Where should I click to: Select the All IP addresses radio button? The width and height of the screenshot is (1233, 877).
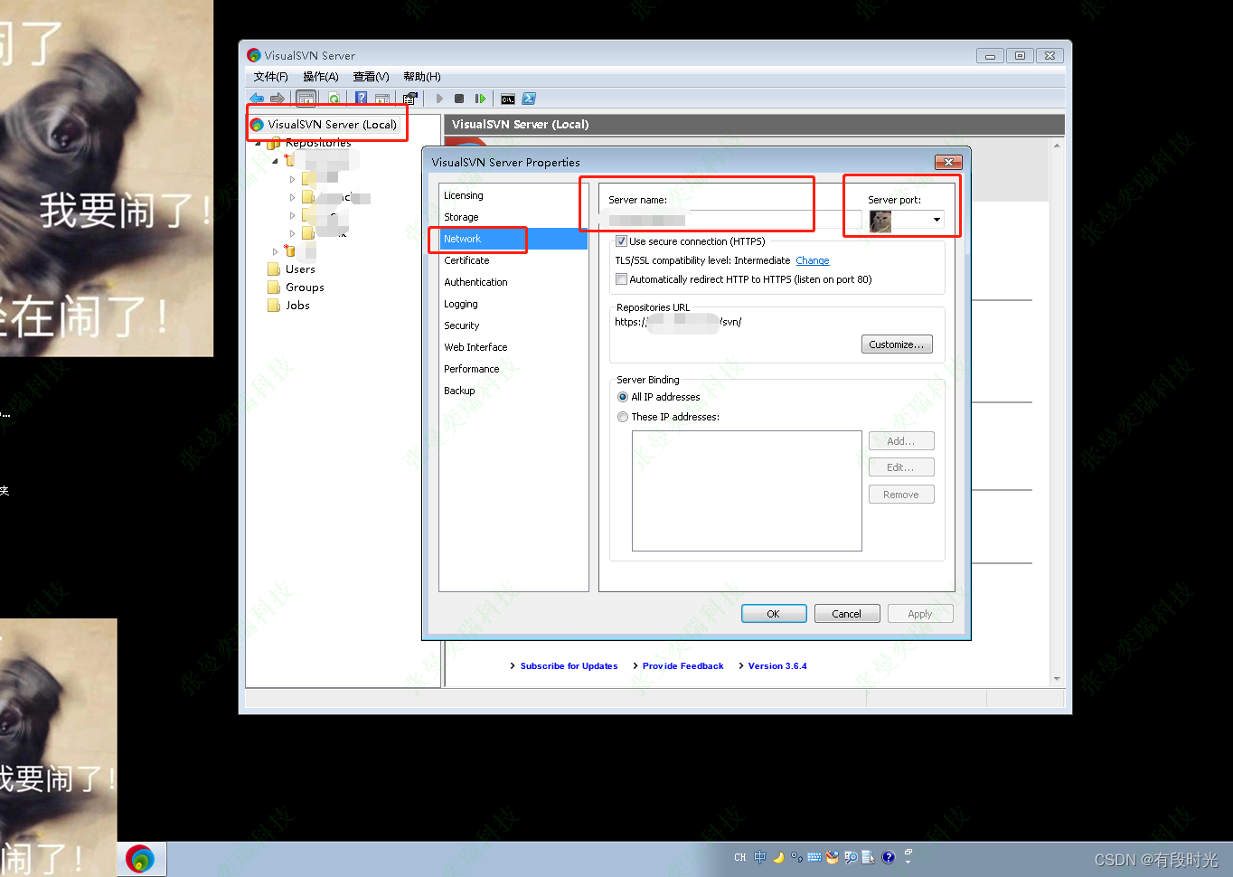click(x=623, y=397)
